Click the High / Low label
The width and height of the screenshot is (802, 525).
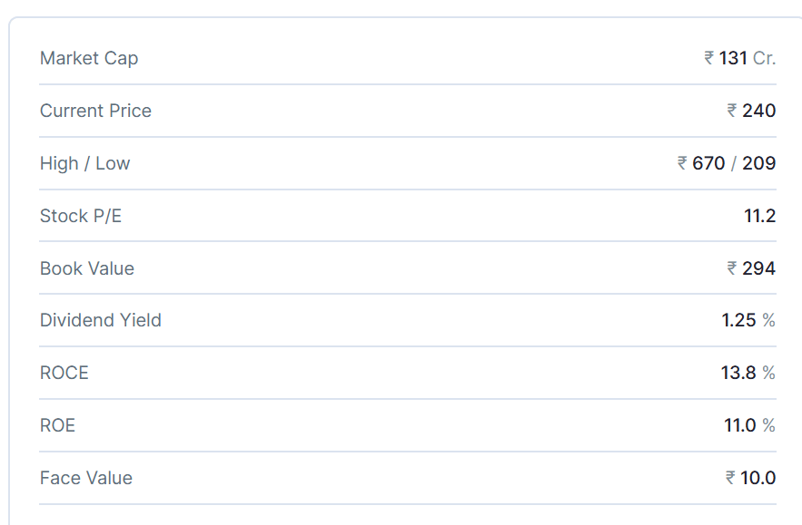84,163
